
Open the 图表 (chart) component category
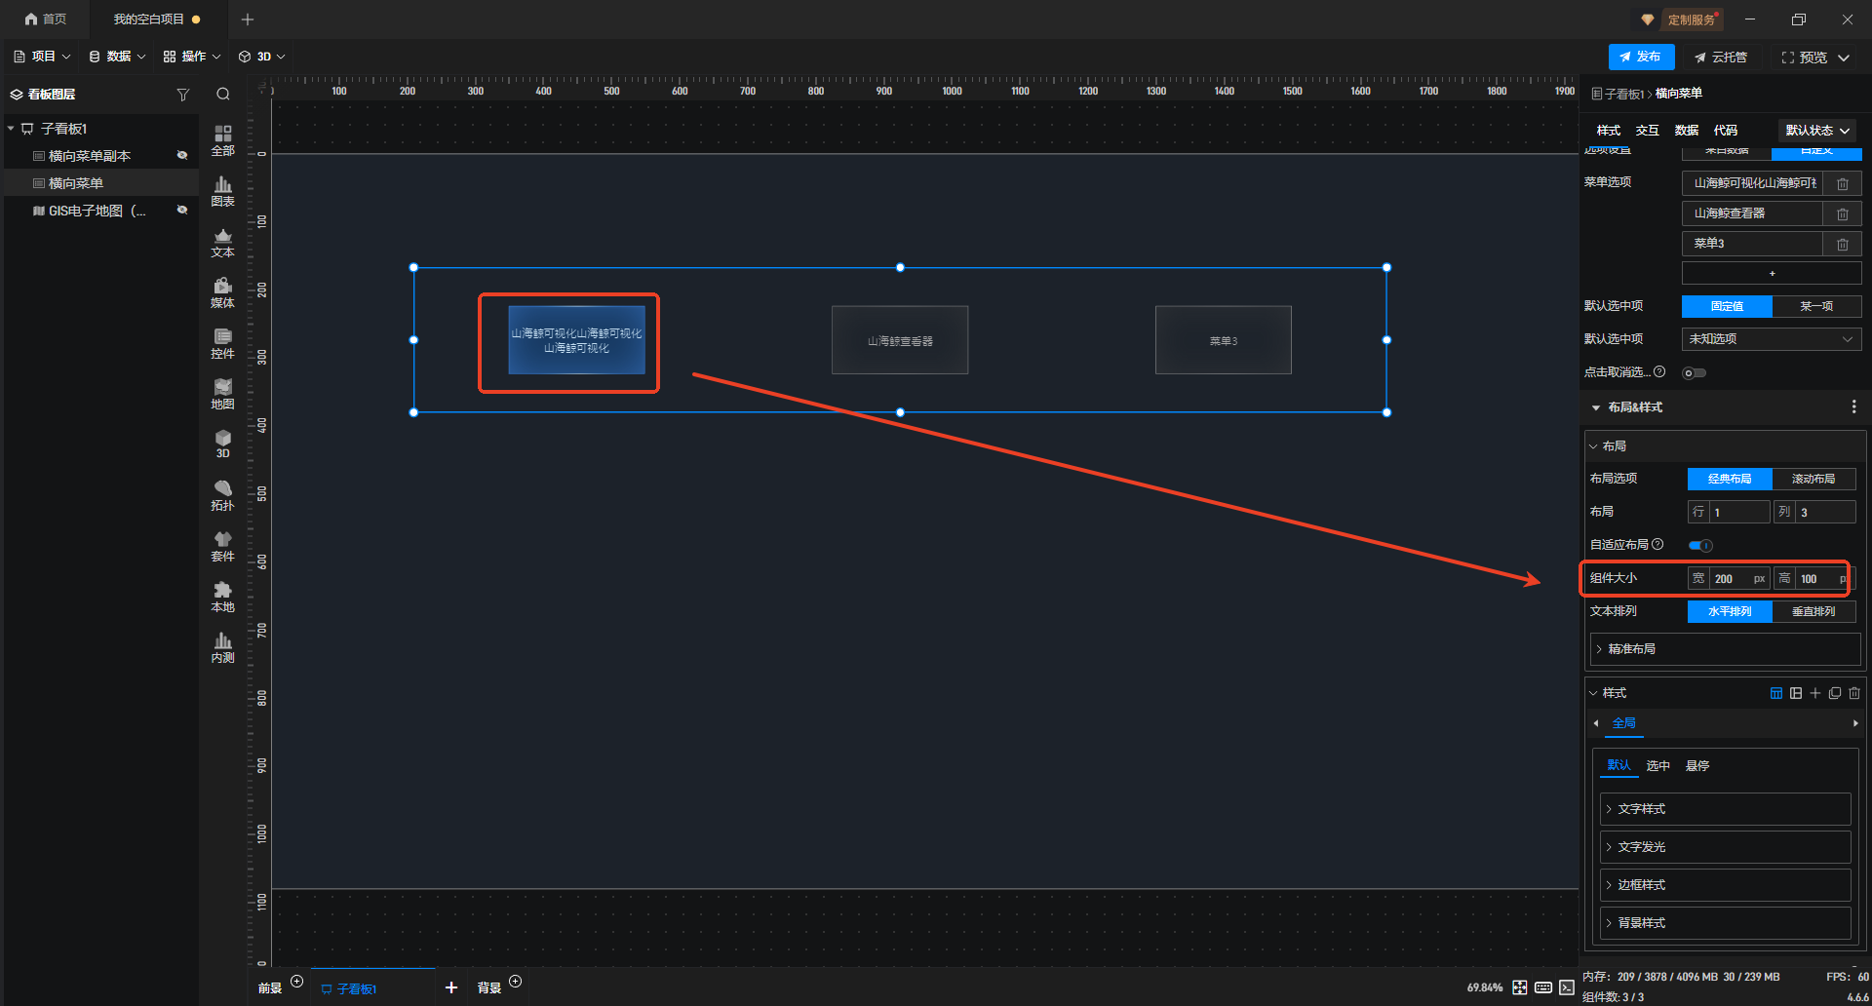222,191
